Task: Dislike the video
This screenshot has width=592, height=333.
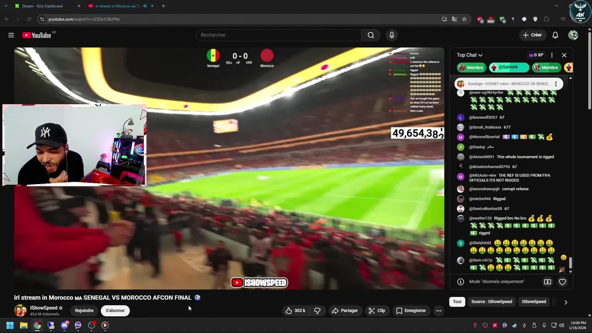Action: pos(317,311)
